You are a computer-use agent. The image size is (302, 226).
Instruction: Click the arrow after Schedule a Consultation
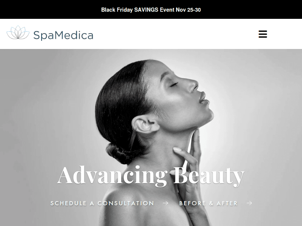(165, 203)
